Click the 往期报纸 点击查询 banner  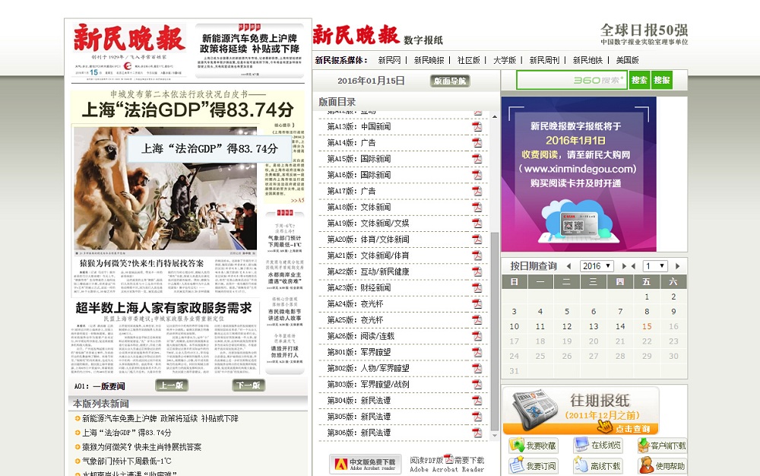(581, 411)
